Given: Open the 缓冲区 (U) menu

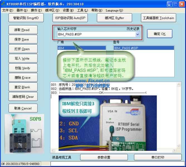Looking at the screenshot, I should point(52,11).
